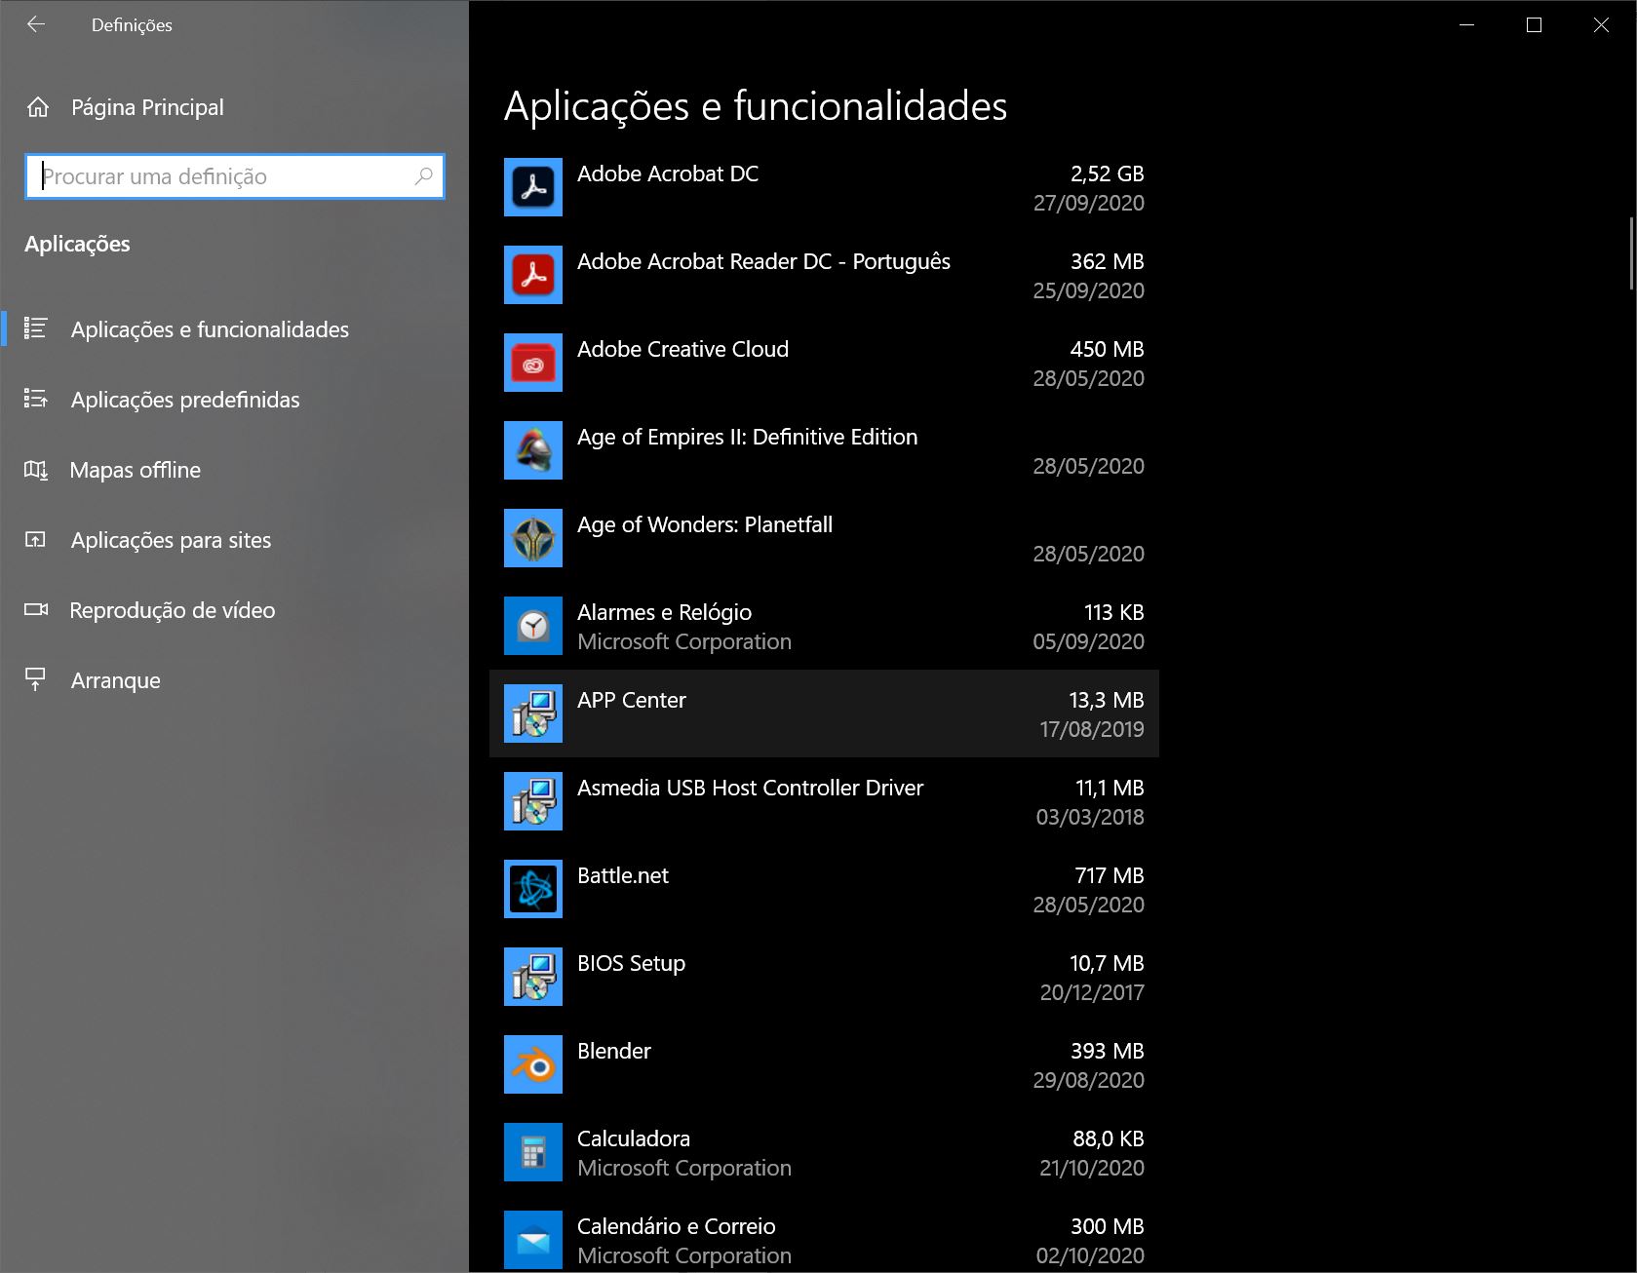Select the Calculadora name

click(x=634, y=1138)
